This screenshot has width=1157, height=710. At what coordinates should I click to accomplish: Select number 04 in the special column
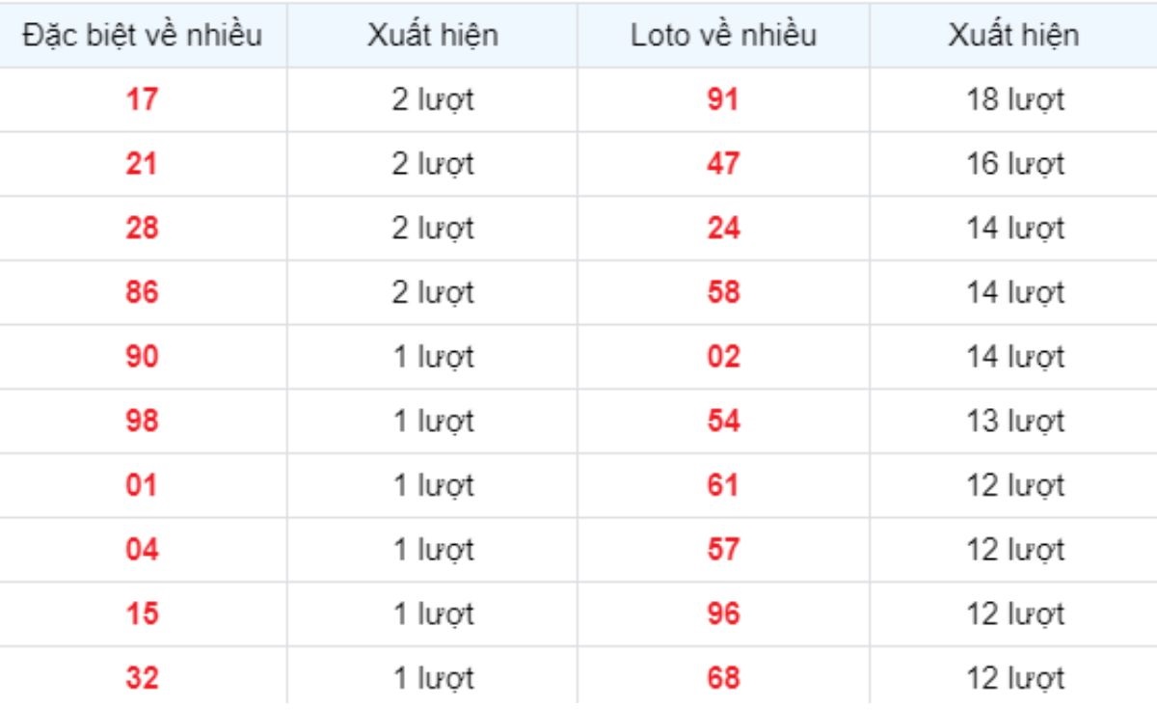[142, 550]
